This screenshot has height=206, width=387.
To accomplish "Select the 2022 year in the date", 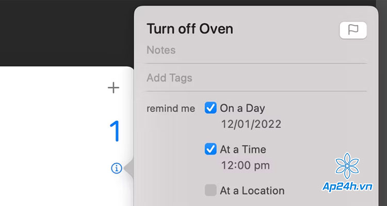I will pyautogui.click(x=267, y=124).
